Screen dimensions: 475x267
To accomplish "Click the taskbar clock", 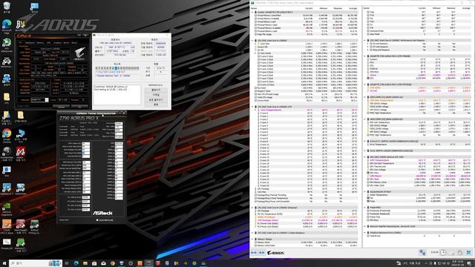I will pos(459,263).
